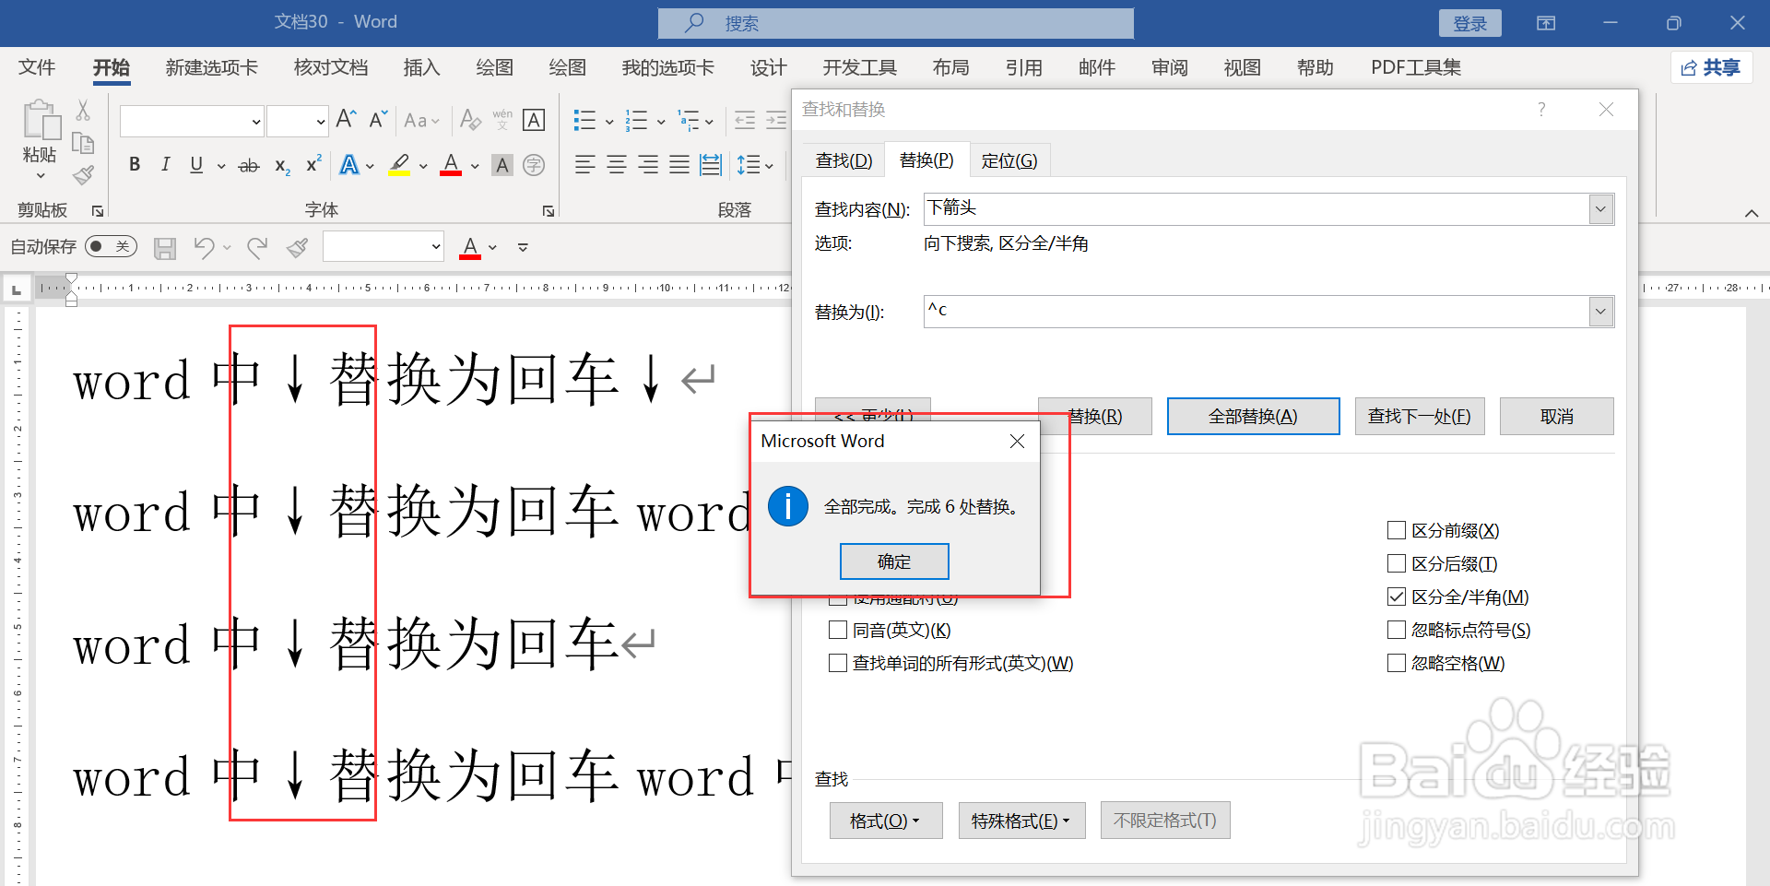Decrease paragraph indent
1770x886 pixels.
pyautogui.click(x=745, y=120)
